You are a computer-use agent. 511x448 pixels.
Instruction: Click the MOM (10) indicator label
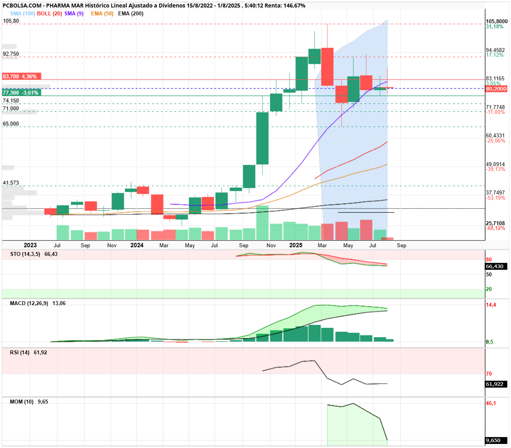22,402
